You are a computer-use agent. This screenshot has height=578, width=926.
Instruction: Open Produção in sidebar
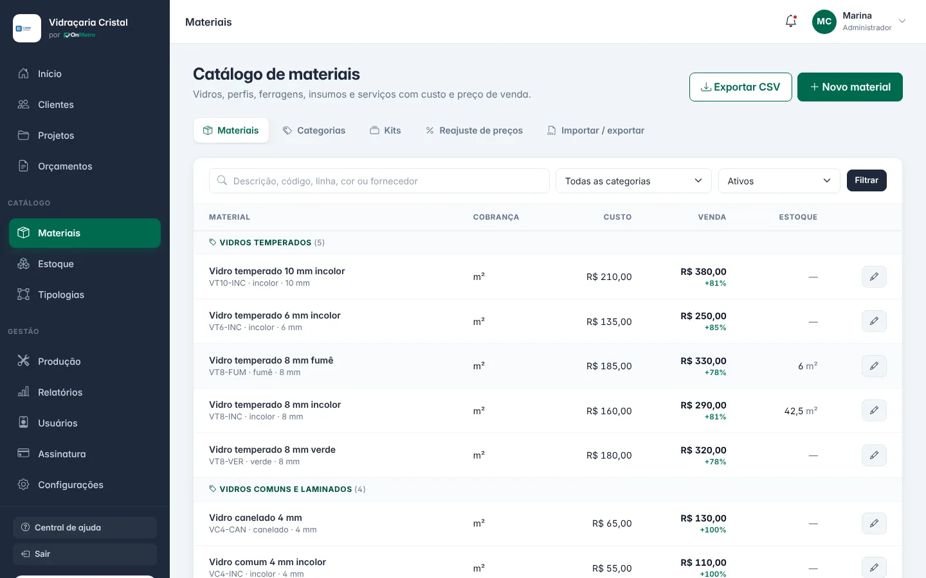tap(85, 362)
